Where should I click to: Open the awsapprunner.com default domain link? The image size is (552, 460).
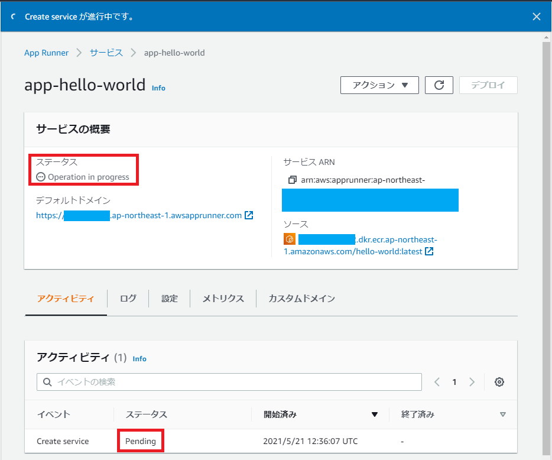coord(139,215)
